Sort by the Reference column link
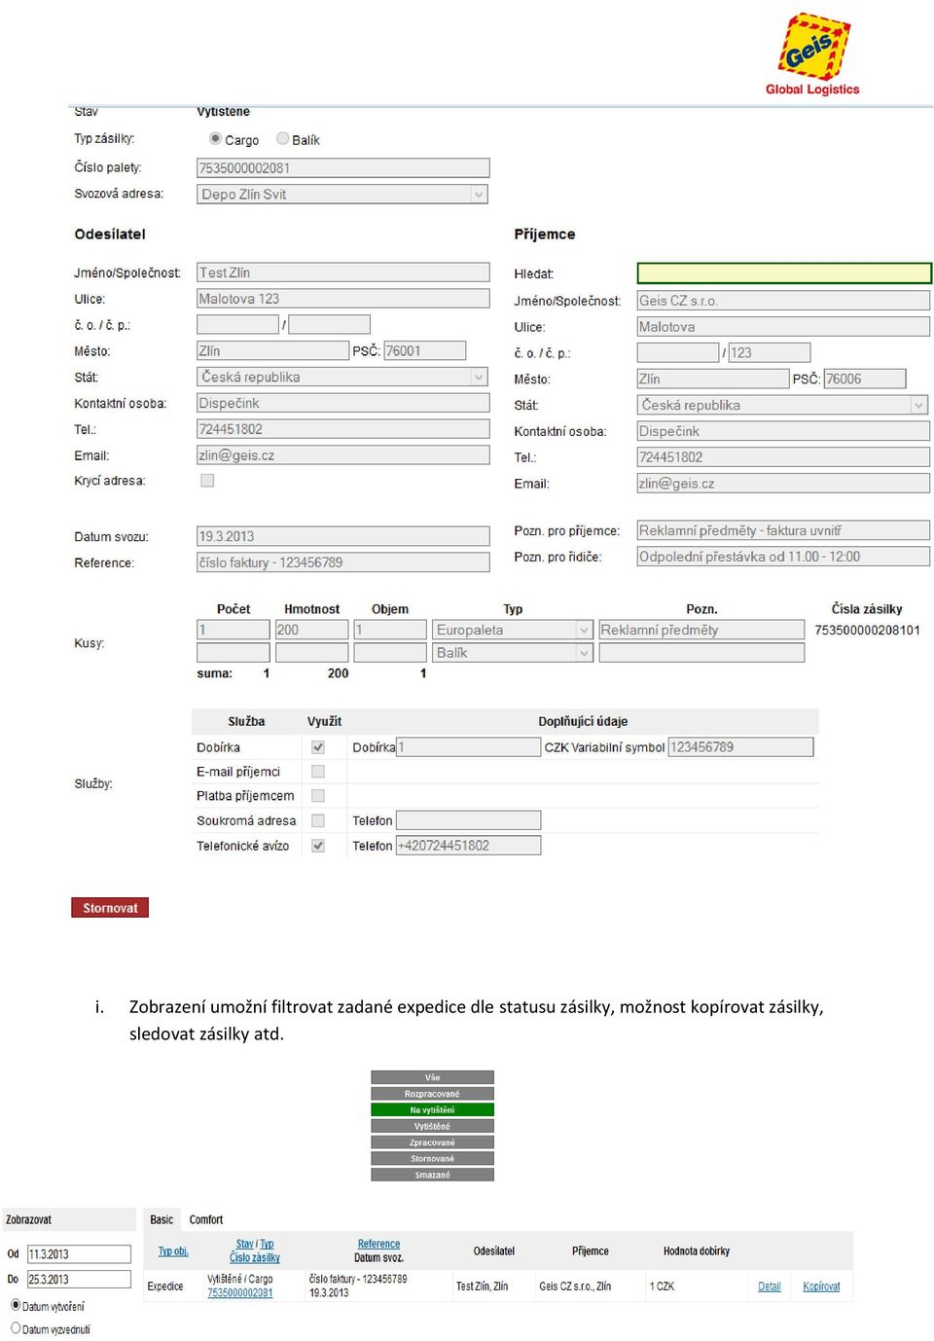Viewport: 934px width, 1341px height. click(378, 1244)
